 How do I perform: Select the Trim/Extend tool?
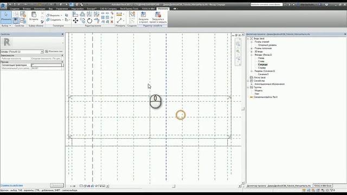click(97, 21)
